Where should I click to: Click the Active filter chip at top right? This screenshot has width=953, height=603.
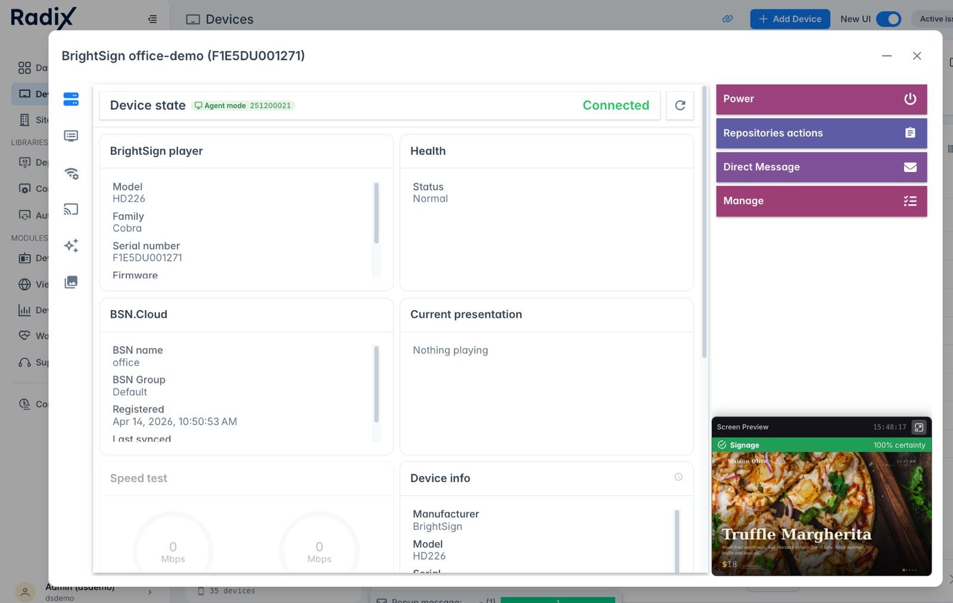point(933,19)
